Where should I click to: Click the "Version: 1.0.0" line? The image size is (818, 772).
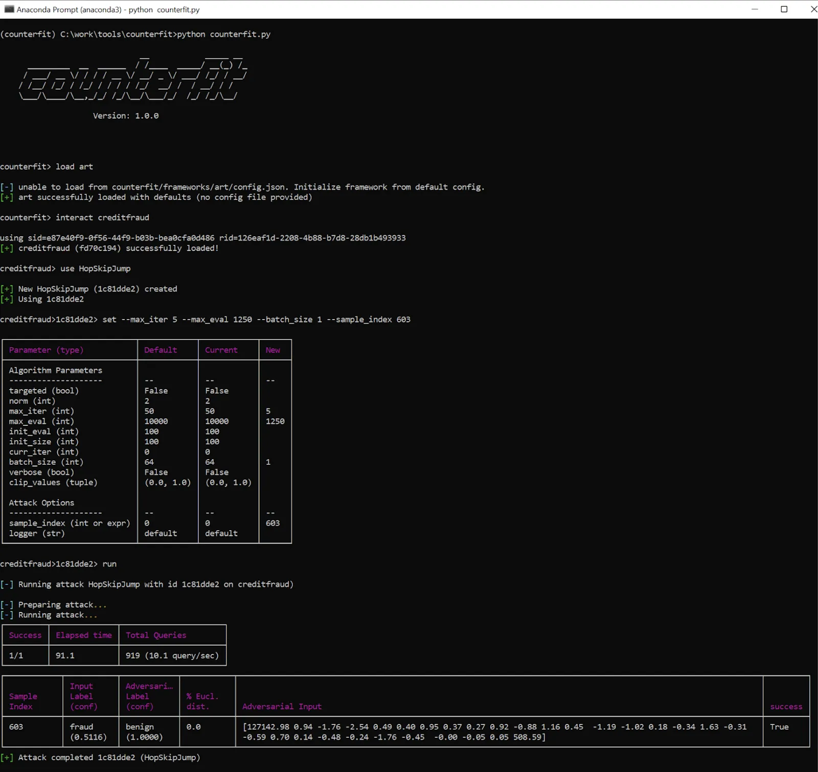point(126,116)
